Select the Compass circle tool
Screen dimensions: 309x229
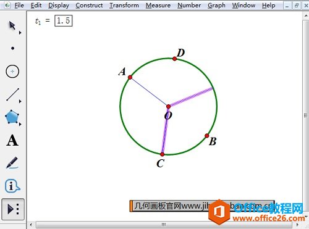click(12, 72)
